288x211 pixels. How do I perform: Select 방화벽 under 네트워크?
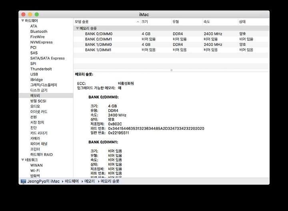click(35, 176)
